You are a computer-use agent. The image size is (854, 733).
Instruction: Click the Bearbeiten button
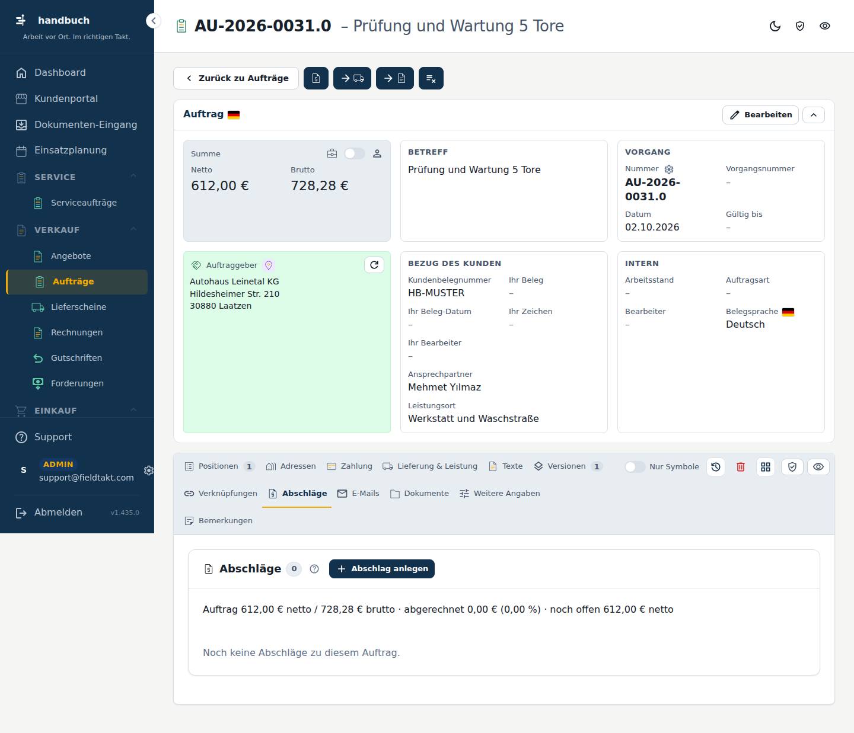[x=760, y=115]
